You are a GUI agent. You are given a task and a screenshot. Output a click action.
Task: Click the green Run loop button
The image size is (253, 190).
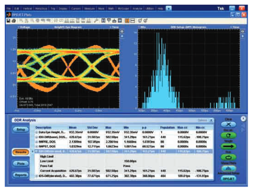(x=228, y=157)
